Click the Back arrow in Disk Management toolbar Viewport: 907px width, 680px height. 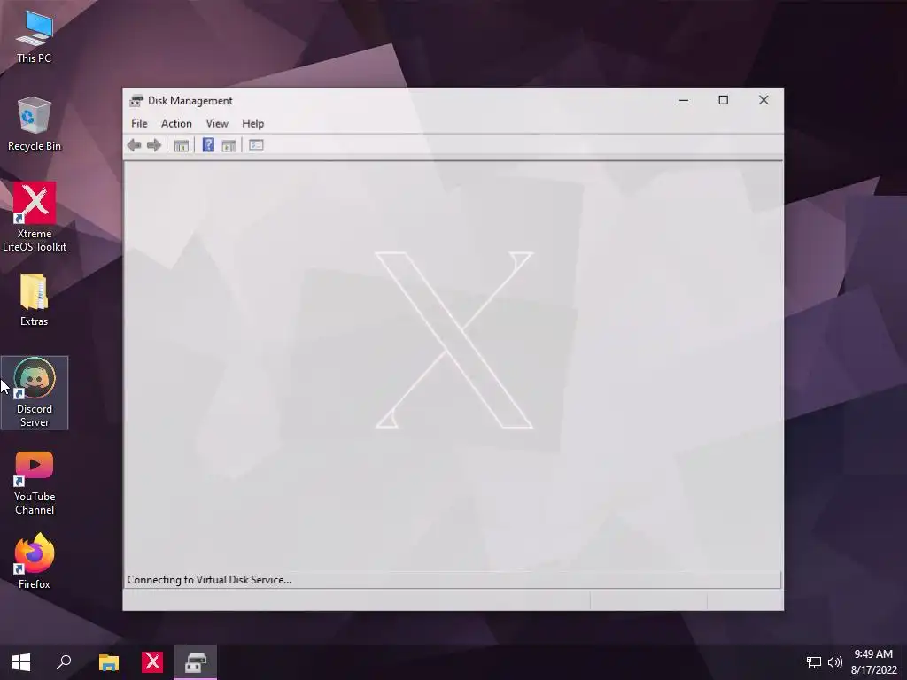135,145
